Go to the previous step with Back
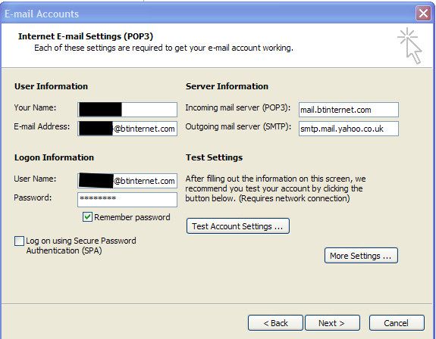Screen dimensions: 436x339 (x=275, y=323)
